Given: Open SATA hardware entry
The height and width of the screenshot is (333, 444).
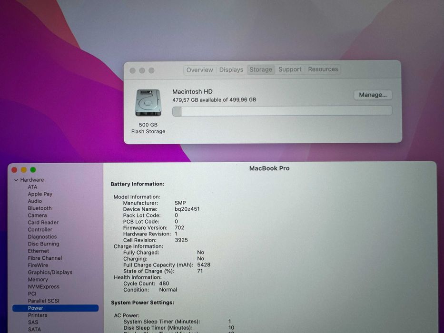Looking at the screenshot, I should click(x=34, y=329).
